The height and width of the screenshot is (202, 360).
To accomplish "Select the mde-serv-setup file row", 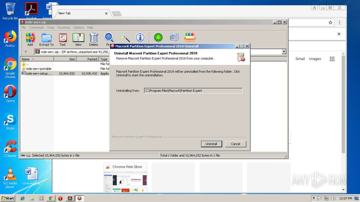I will tap(65, 74).
